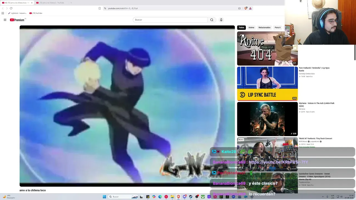Open the YouTube guide hamburger menu
The width and height of the screenshot is (356, 200).
tap(5, 20)
